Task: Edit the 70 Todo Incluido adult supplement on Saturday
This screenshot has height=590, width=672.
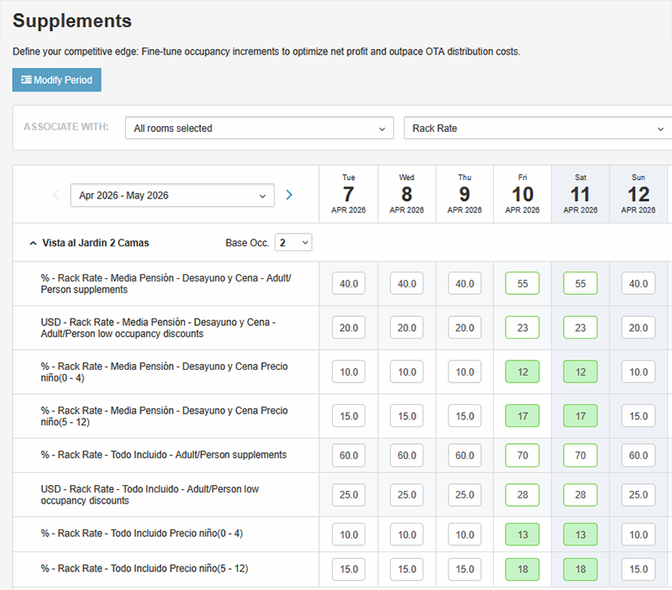Action: [580, 455]
